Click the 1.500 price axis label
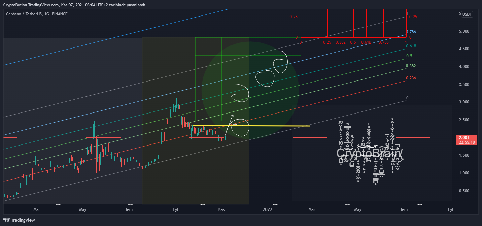Viewport: 482px width, 226px height. tap(464, 155)
